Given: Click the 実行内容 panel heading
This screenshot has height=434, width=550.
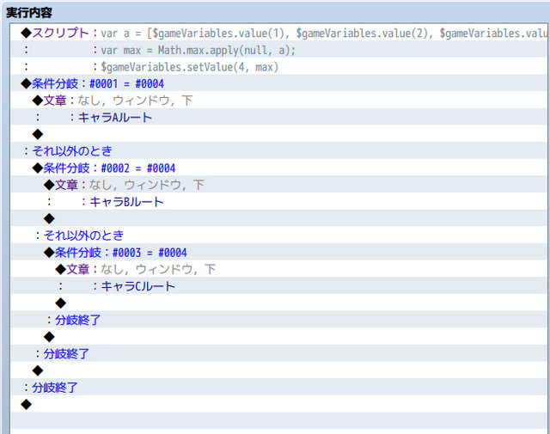Looking at the screenshot, I should pyautogui.click(x=29, y=13).
